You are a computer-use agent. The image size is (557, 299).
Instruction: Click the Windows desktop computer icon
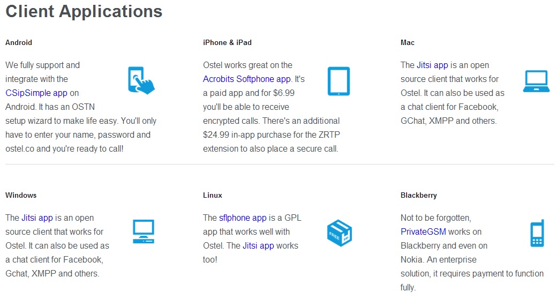[143, 233]
